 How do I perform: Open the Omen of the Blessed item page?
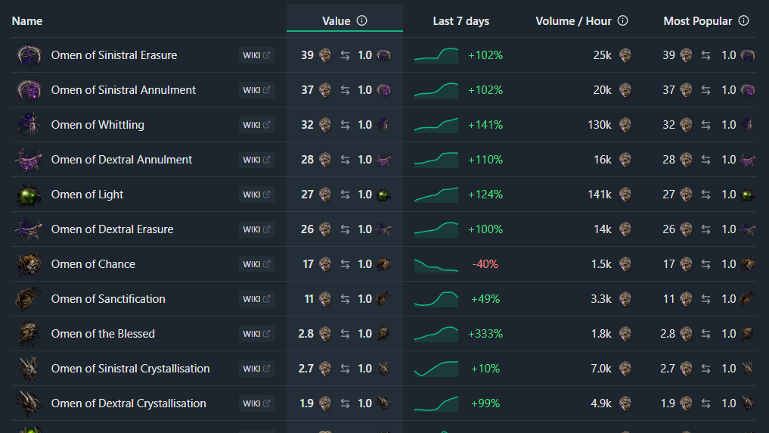pos(103,334)
